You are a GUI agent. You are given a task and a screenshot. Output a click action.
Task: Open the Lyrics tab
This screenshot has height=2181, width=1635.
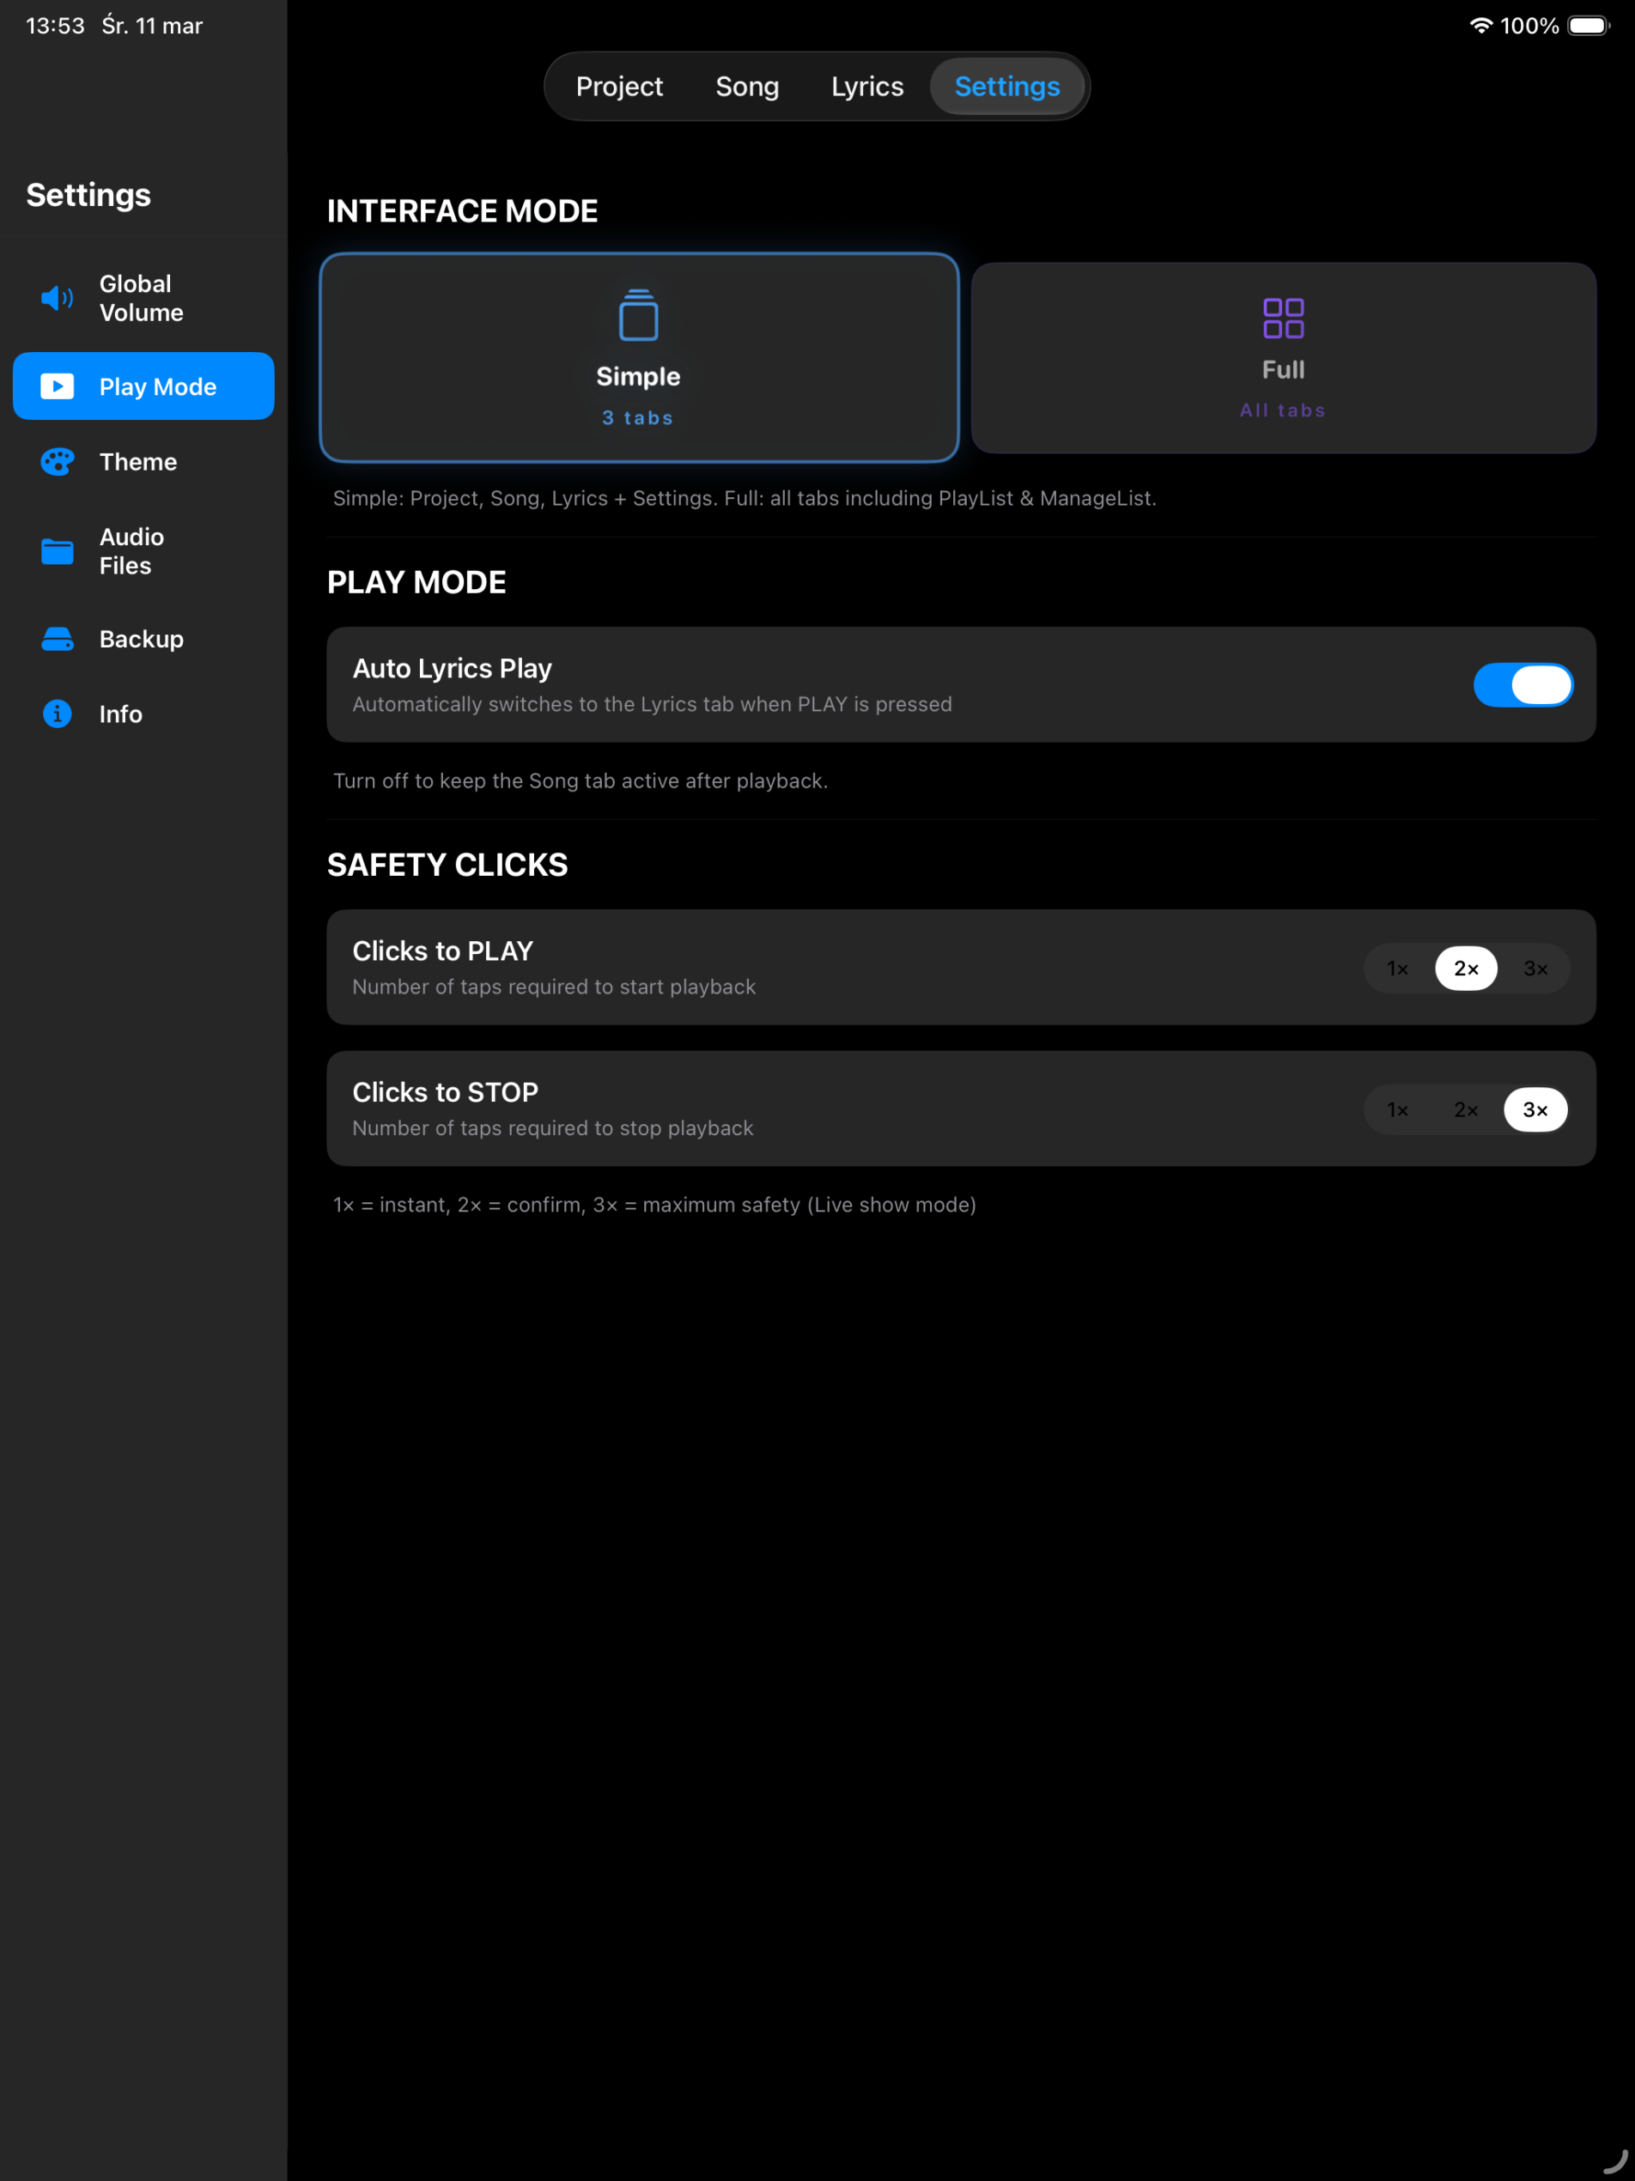pos(866,86)
